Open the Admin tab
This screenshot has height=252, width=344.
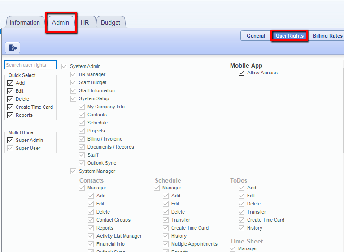[x=61, y=22]
